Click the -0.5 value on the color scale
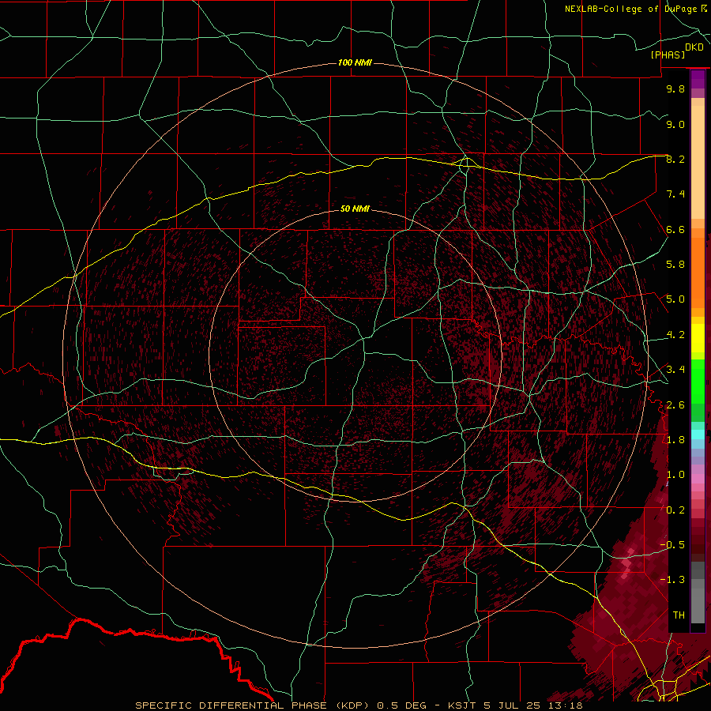The height and width of the screenshot is (711, 711). pos(672,545)
